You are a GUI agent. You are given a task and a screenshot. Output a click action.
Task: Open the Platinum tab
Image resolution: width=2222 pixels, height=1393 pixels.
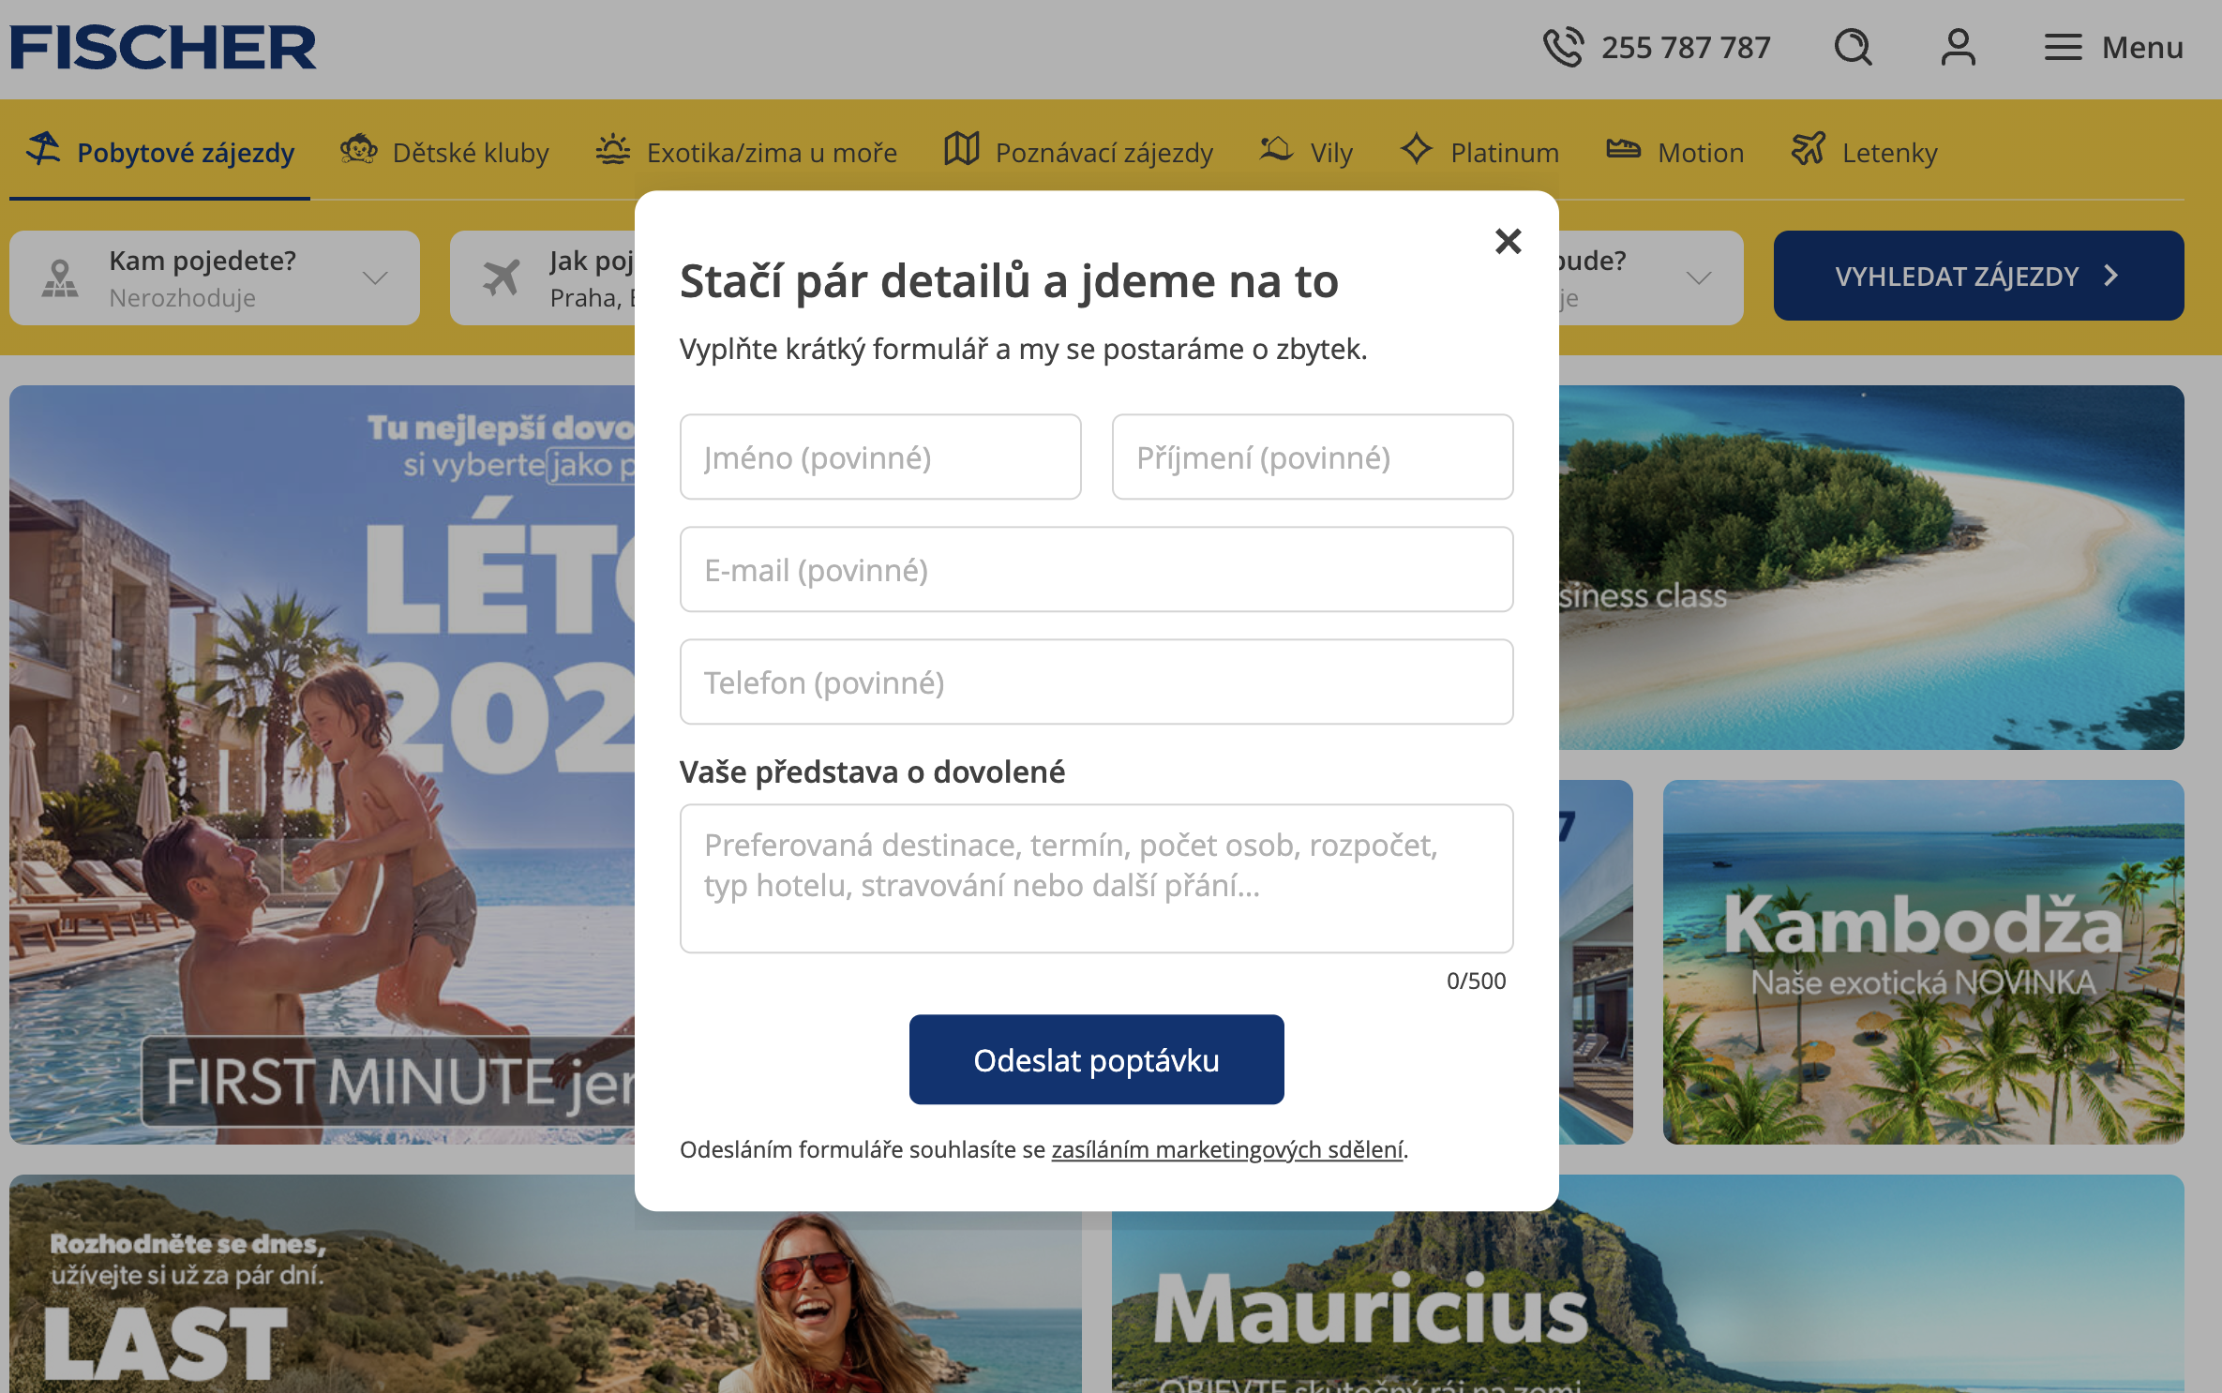coord(1479,152)
